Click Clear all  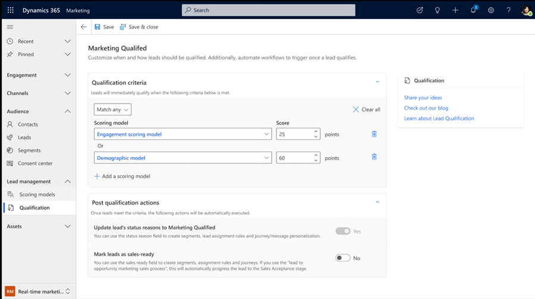(x=366, y=109)
